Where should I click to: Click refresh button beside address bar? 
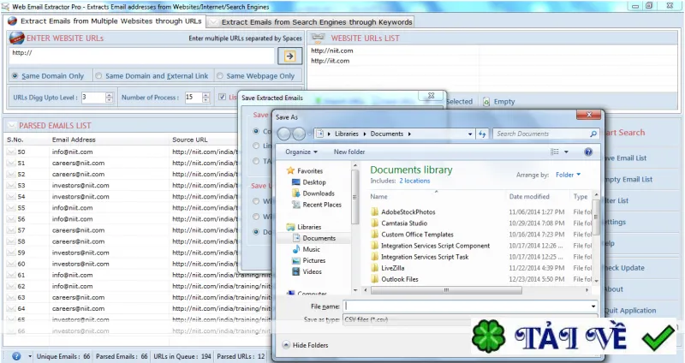point(482,134)
